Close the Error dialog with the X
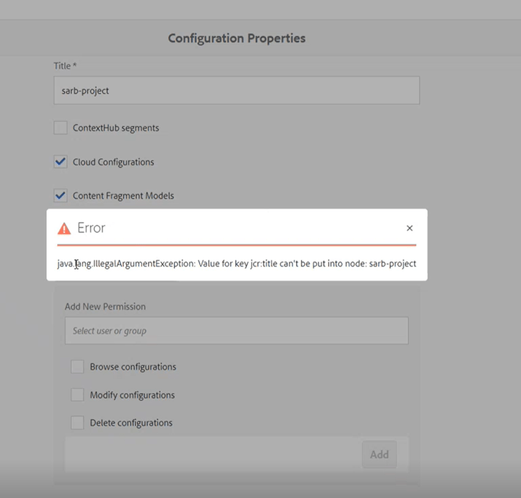521x498 pixels. point(409,228)
